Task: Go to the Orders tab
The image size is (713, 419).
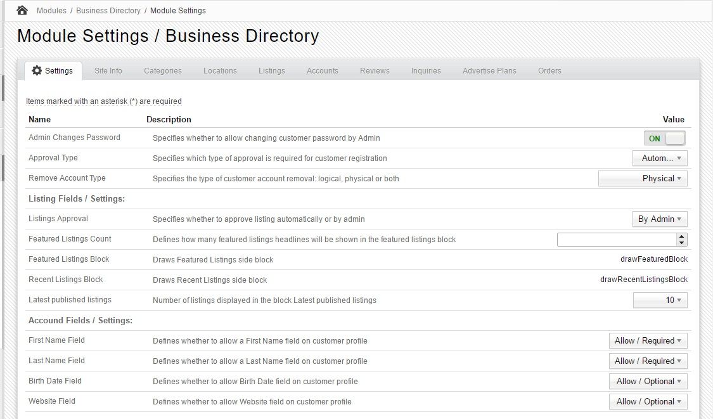Action: [549, 70]
